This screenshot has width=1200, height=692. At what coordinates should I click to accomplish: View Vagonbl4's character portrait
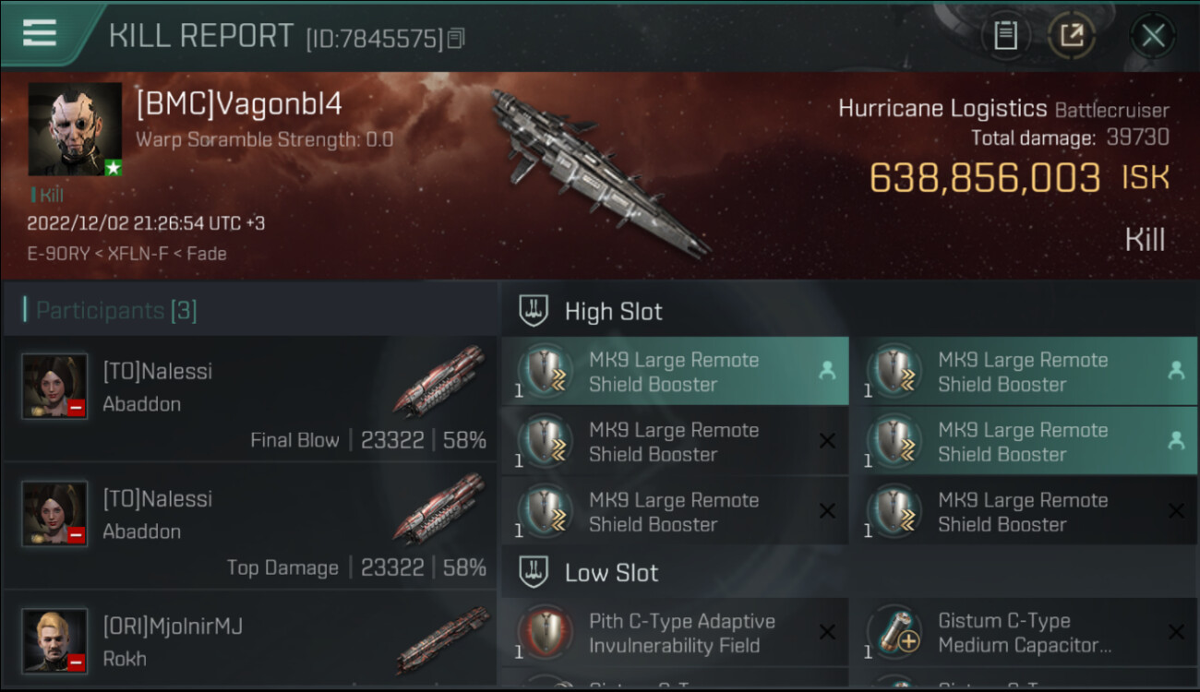75,129
